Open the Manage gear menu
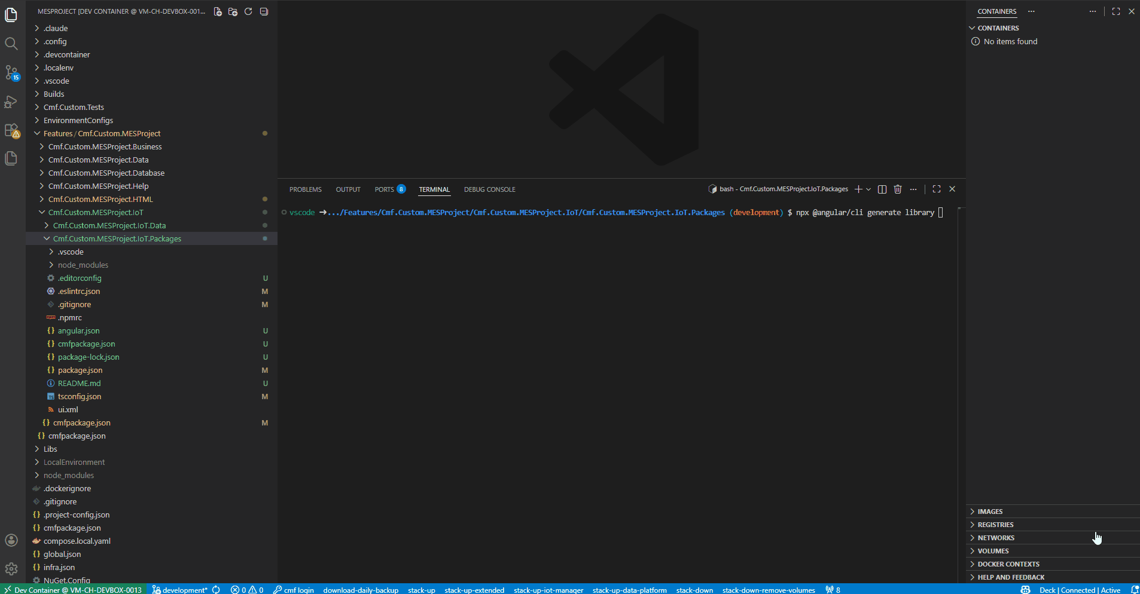 (x=11, y=568)
